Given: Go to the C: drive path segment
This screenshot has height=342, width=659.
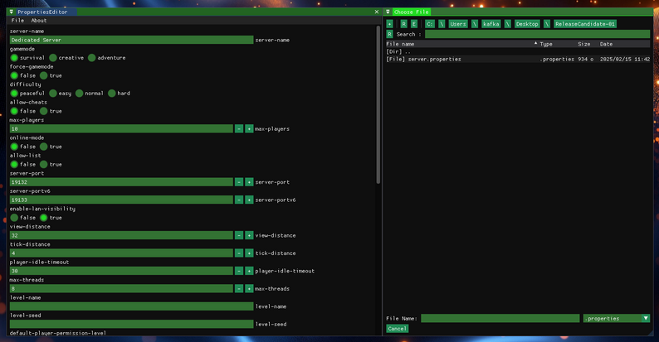Looking at the screenshot, I should click(x=430, y=24).
